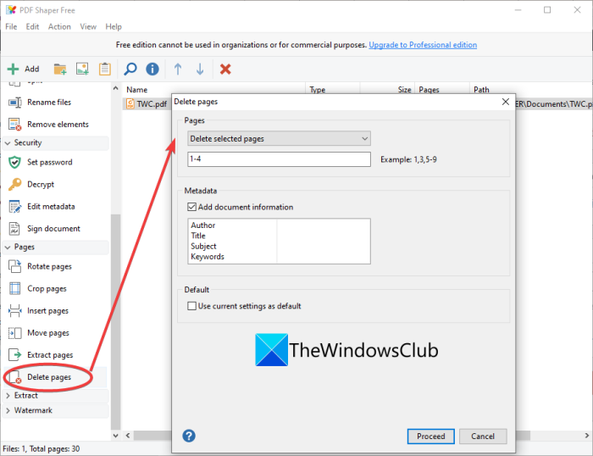This screenshot has height=456, width=593.
Task: Open the Extract pages tool
Action: [50, 355]
